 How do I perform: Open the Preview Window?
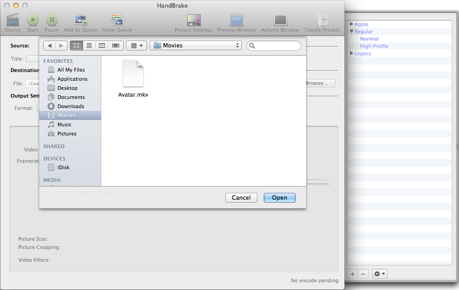point(236,21)
